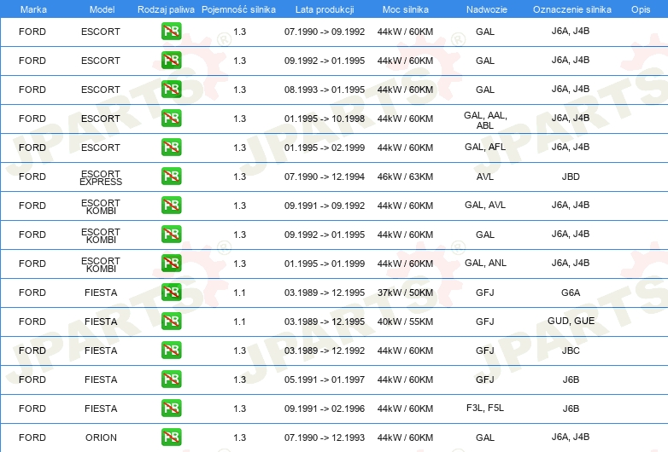Click production dates 03.1989 -> 12.1992
The height and width of the screenshot is (452, 668).
[325, 351]
